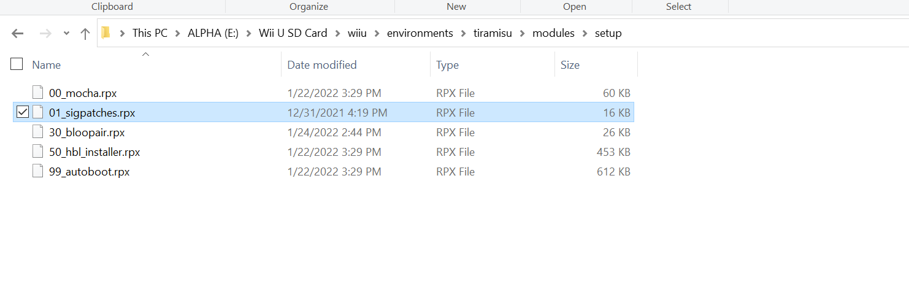The image size is (909, 297).
Task: Click the Back navigation arrow
Action: (17, 34)
